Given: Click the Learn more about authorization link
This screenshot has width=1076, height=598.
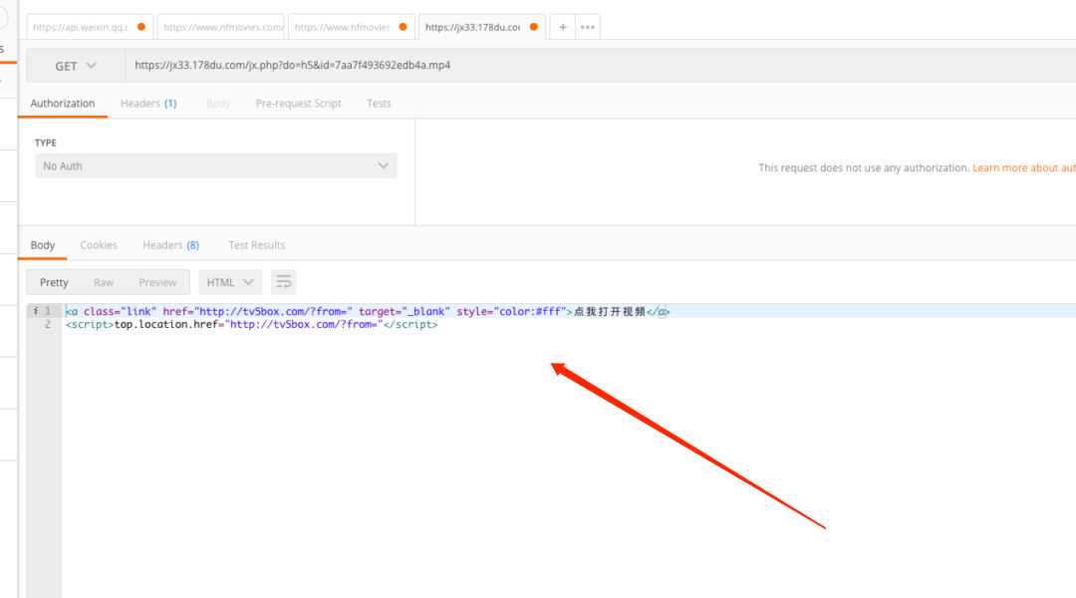Looking at the screenshot, I should click(1023, 168).
